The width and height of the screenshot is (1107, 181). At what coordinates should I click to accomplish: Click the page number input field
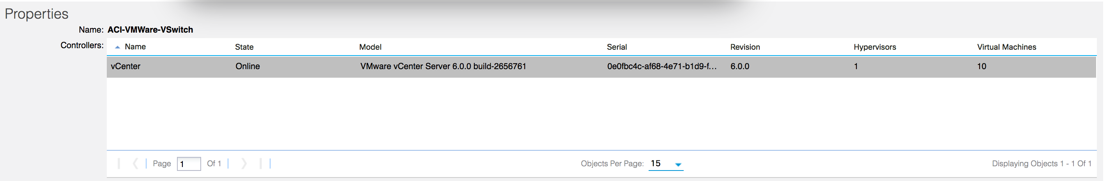tap(189, 164)
